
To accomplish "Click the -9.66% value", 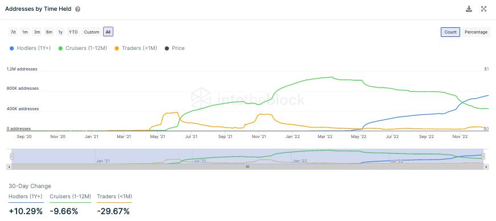I will [x=64, y=211].
